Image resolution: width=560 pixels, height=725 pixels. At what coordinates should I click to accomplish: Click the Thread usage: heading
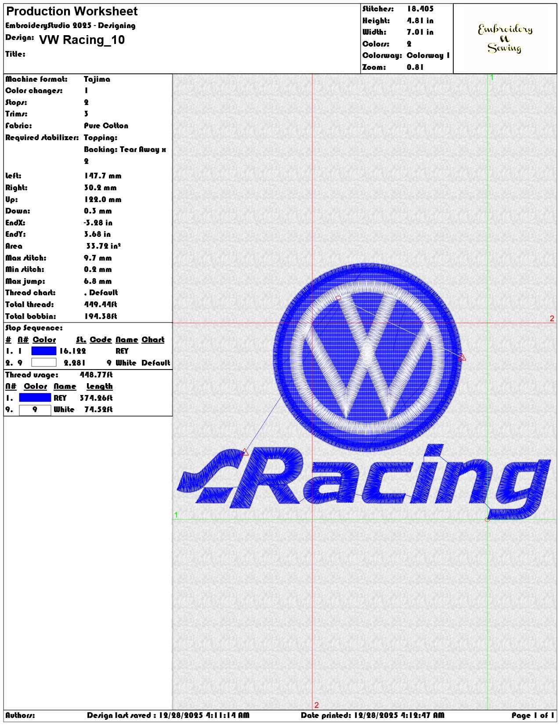click(32, 375)
